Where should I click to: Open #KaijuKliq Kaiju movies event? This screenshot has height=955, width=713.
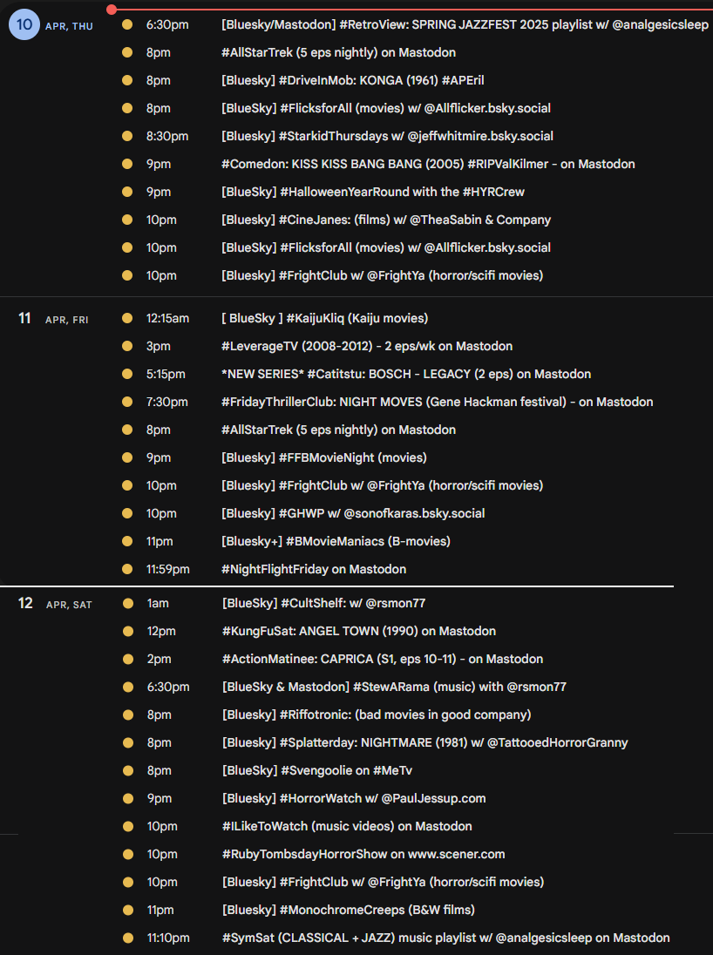tap(325, 319)
